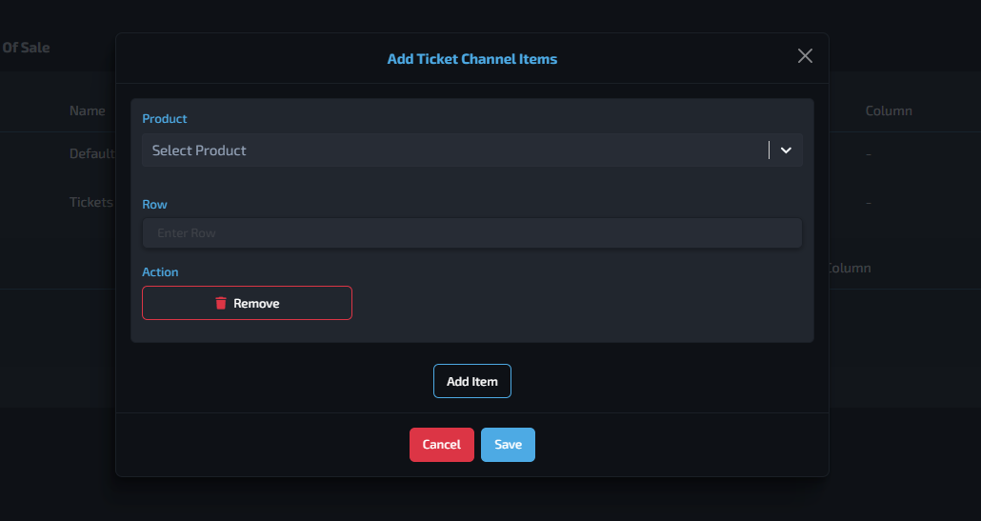Click the Add Item button
Viewport: 981px width, 521px height.
[x=471, y=381]
